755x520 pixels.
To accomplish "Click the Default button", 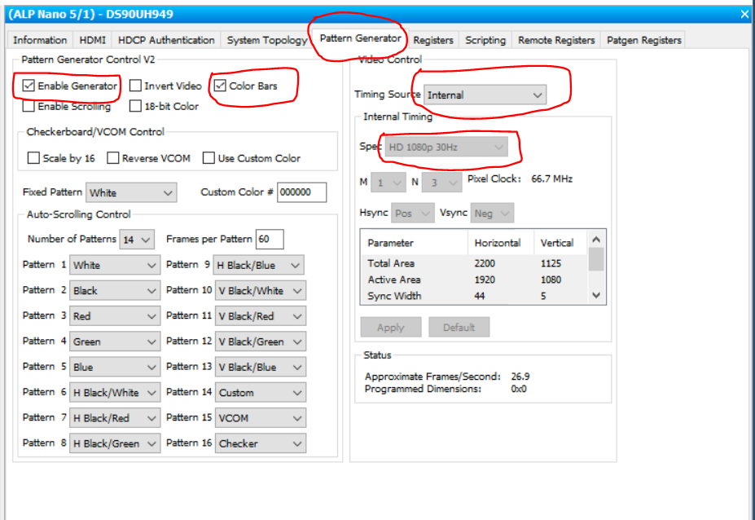I will [459, 327].
